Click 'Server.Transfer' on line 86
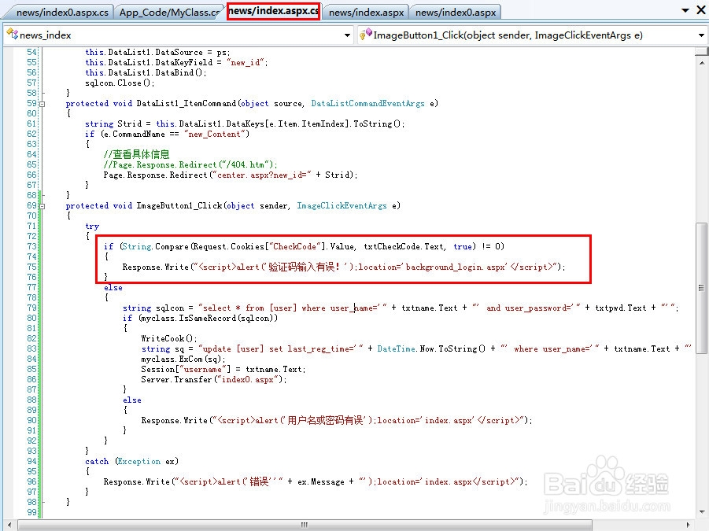709x531 pixels. (x=176, y=380)
